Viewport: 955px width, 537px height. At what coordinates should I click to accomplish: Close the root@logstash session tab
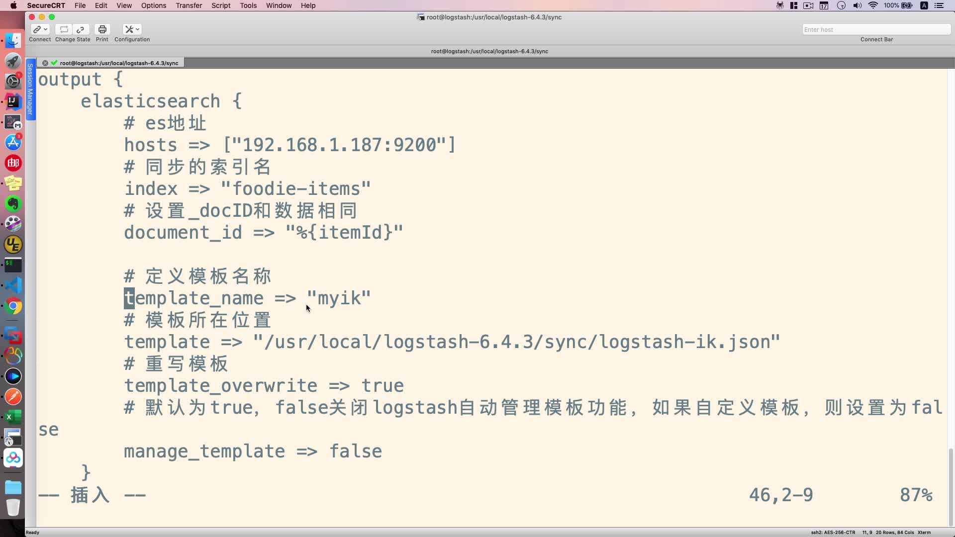pos(45,63)
